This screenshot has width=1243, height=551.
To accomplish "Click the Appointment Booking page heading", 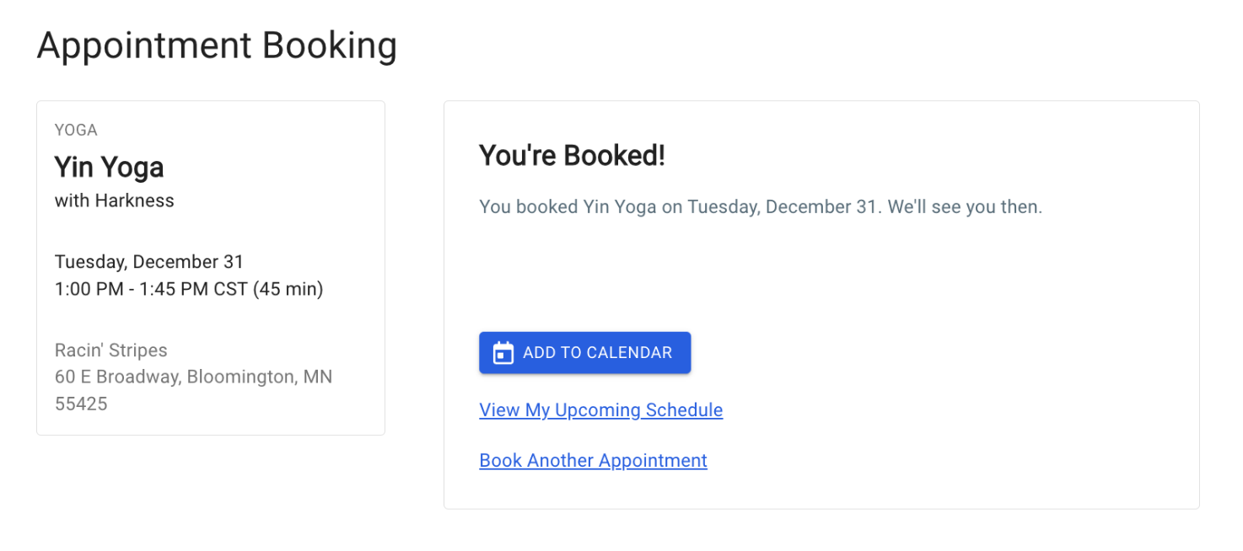I will [217, 45].
